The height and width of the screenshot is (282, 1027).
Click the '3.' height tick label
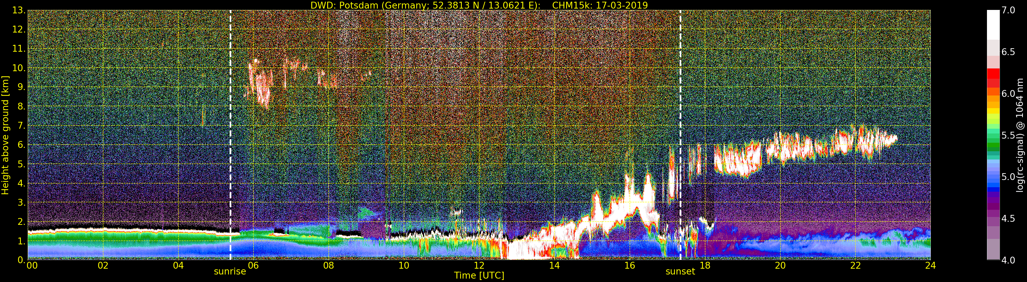[21, 202]
